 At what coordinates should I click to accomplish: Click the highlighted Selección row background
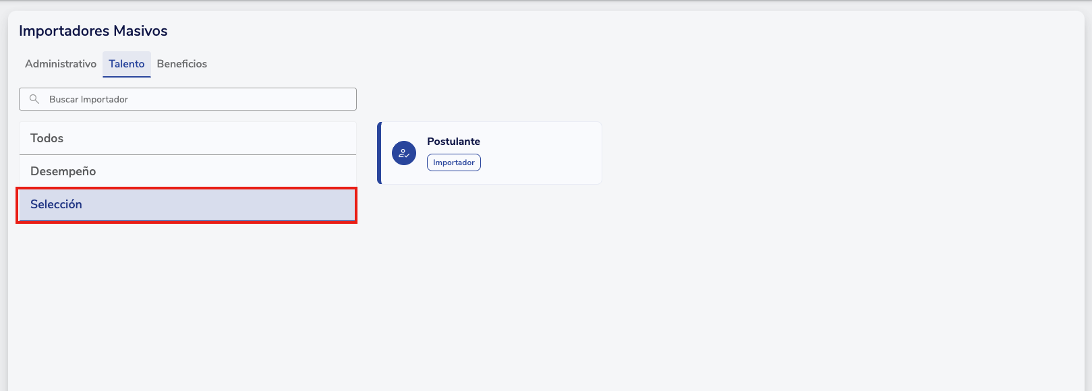(x=223, y=204)
